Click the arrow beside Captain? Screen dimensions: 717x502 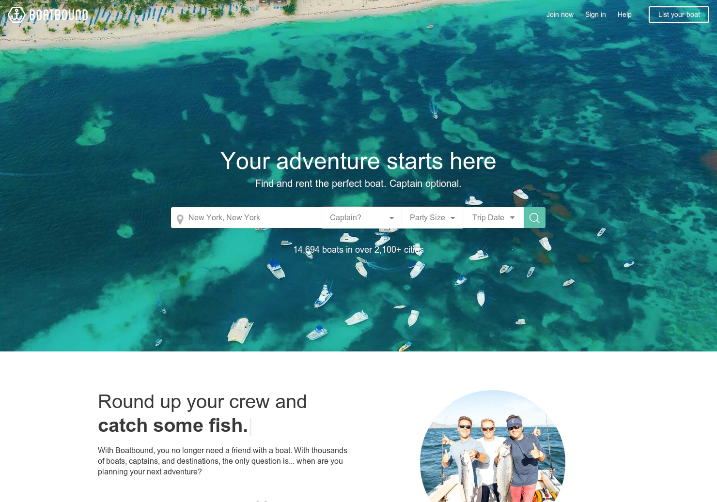pos(391,218)
